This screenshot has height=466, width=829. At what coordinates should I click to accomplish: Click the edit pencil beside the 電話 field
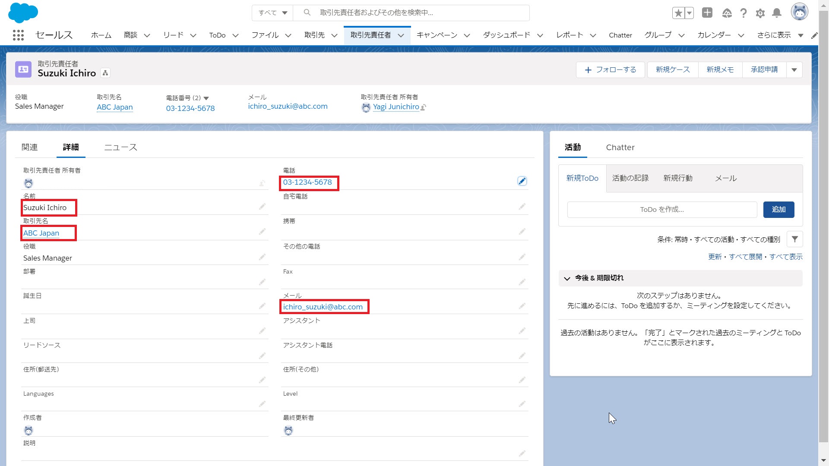[x=522, y=181]
